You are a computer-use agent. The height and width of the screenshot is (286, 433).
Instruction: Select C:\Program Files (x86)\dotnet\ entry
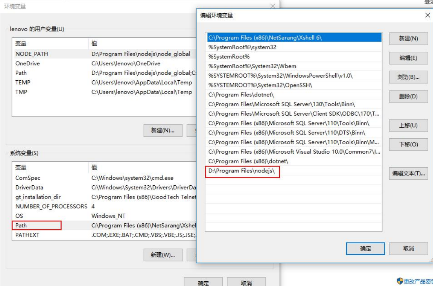tap(294, 161)
